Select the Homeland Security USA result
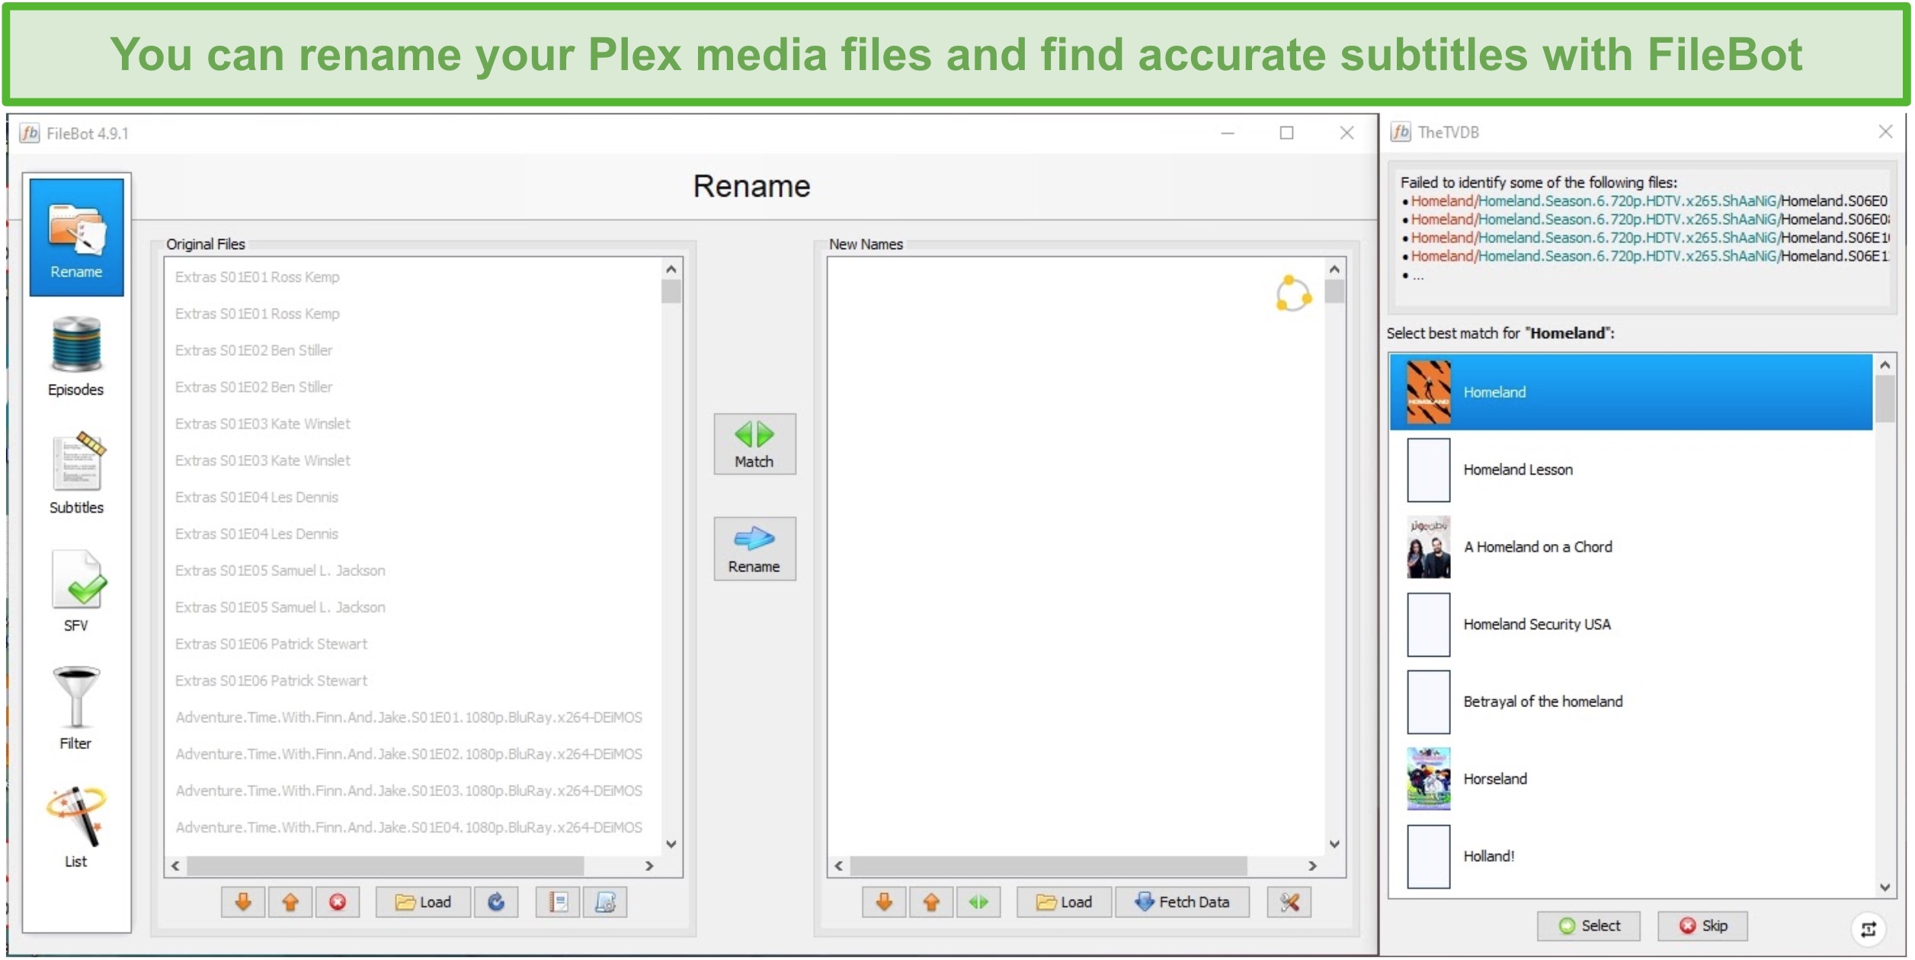This screenshot has height=960, width=1915. (1632, 625)
